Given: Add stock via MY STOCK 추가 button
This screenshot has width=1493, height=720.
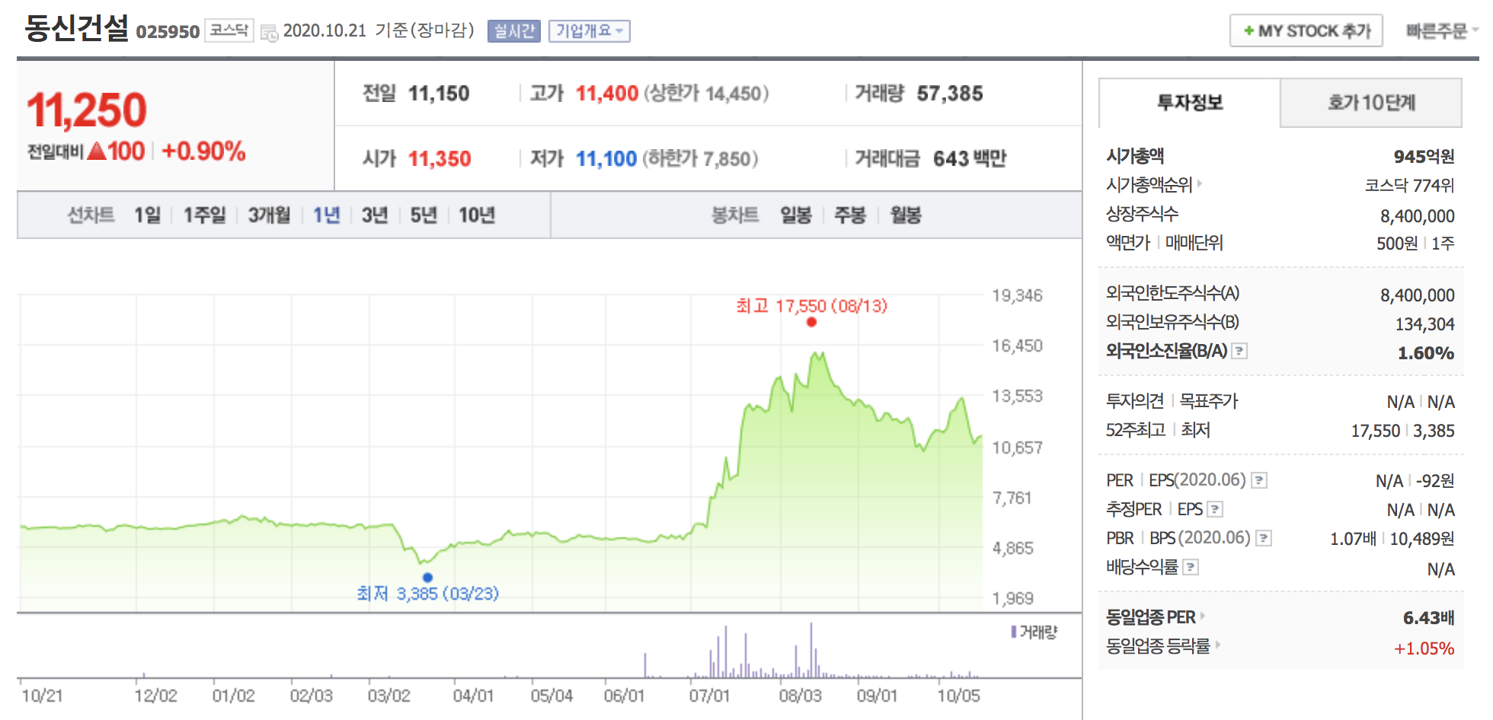Looking at the screenshot, I should [1306, 31].
